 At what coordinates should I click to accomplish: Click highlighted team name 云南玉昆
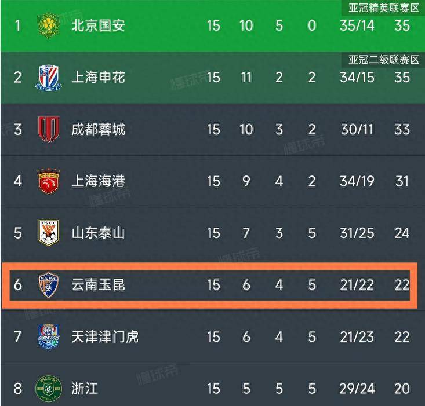98,285
